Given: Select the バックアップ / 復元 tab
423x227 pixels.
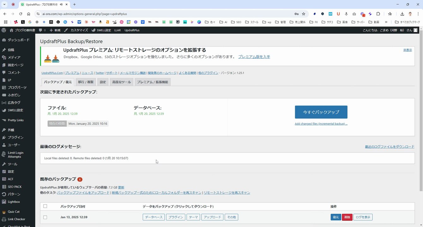Looking at the screenshot, I should [58, 82].
